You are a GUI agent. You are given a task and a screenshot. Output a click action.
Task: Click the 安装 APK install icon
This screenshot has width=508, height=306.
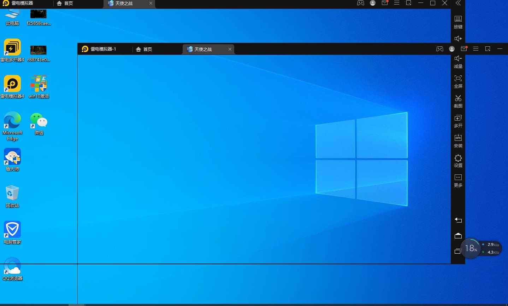pyautogui.click(x=458, y=140)
